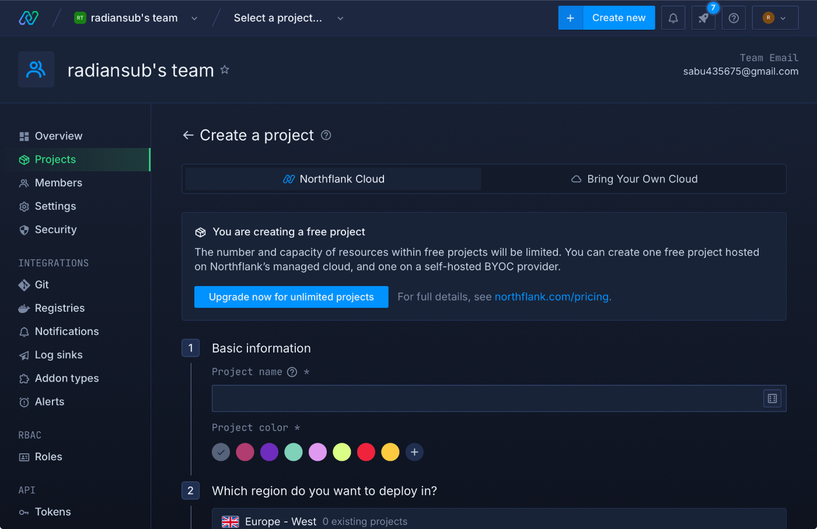
Task: Click the Alerts clock icon in sidebar
Action: point(24,402)
